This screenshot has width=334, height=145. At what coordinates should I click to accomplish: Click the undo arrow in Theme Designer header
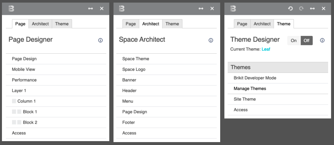point(290,8)
